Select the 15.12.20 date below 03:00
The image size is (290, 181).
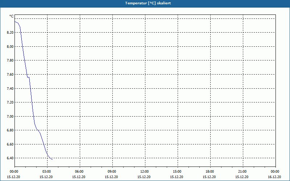46,177
